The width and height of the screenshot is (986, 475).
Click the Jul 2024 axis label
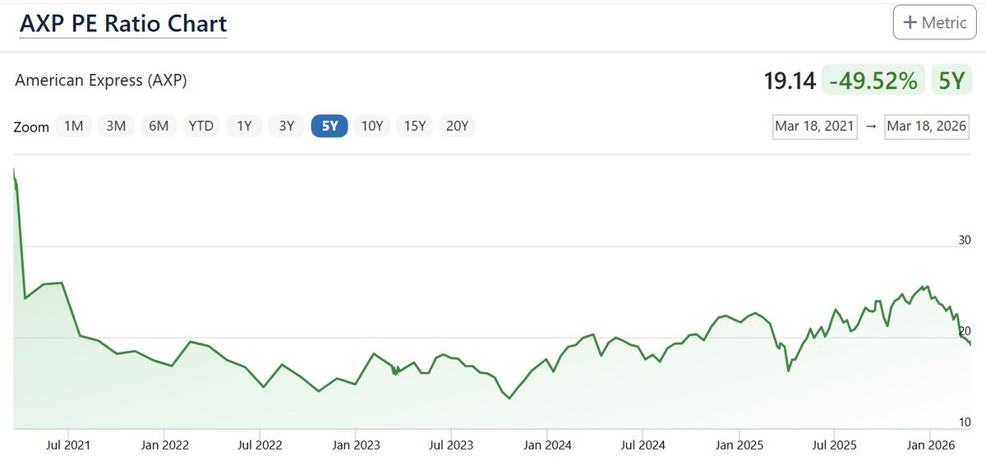point(643,445)
